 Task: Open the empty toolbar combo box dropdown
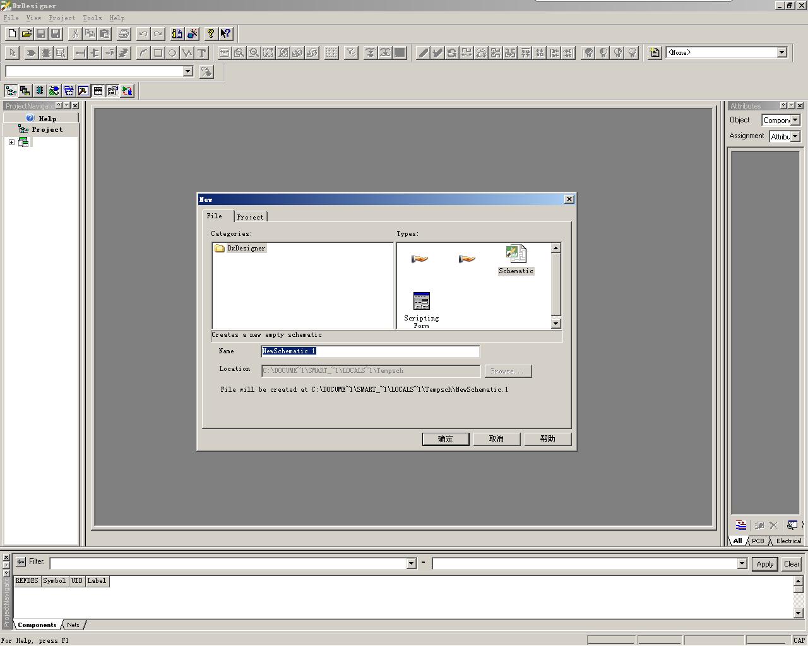tap(187, 71)
